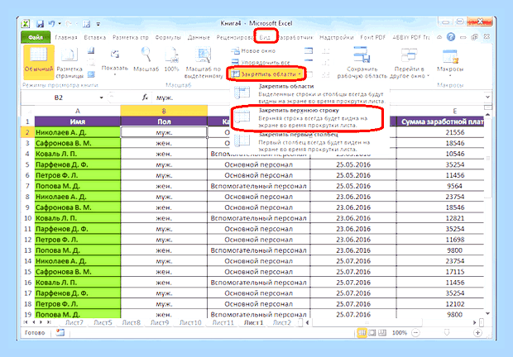Select row 5 header

point(27,164)
